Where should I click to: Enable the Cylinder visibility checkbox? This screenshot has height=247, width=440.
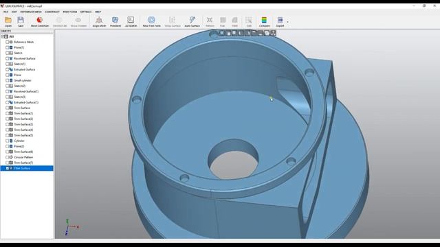click(8, 141)
